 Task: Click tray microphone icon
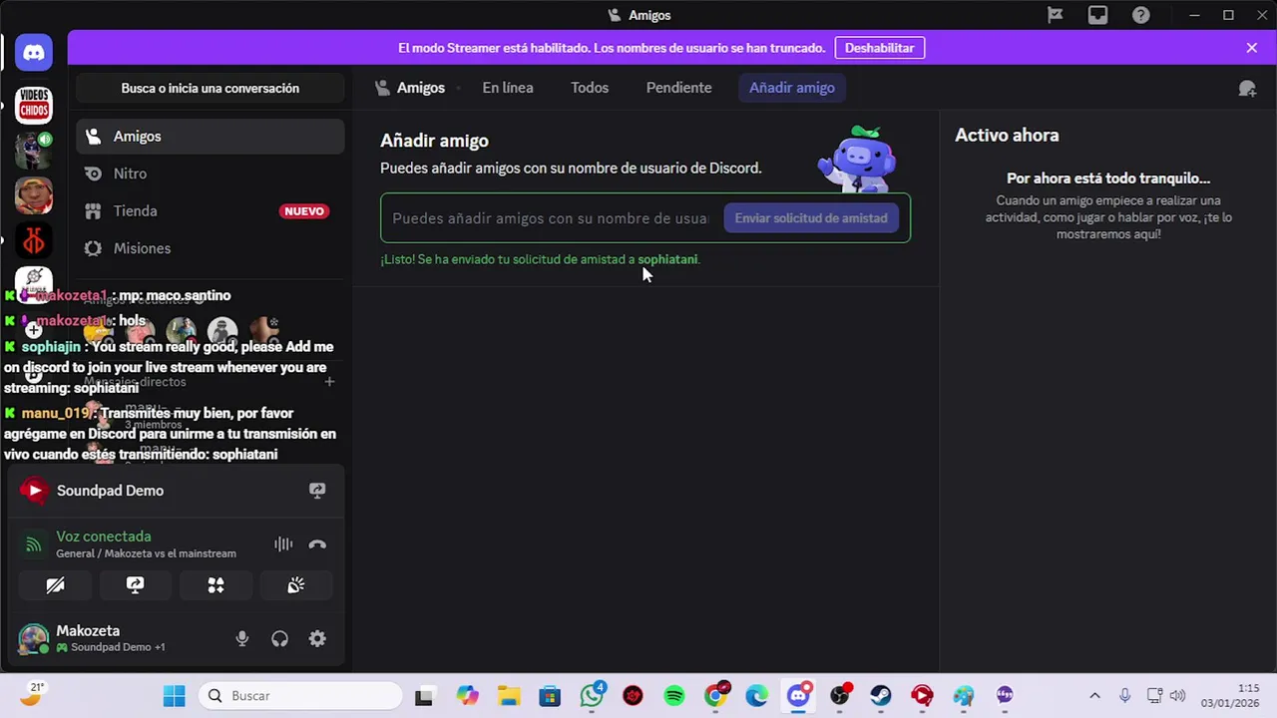pyautogui.click(x=1124, y=696)
